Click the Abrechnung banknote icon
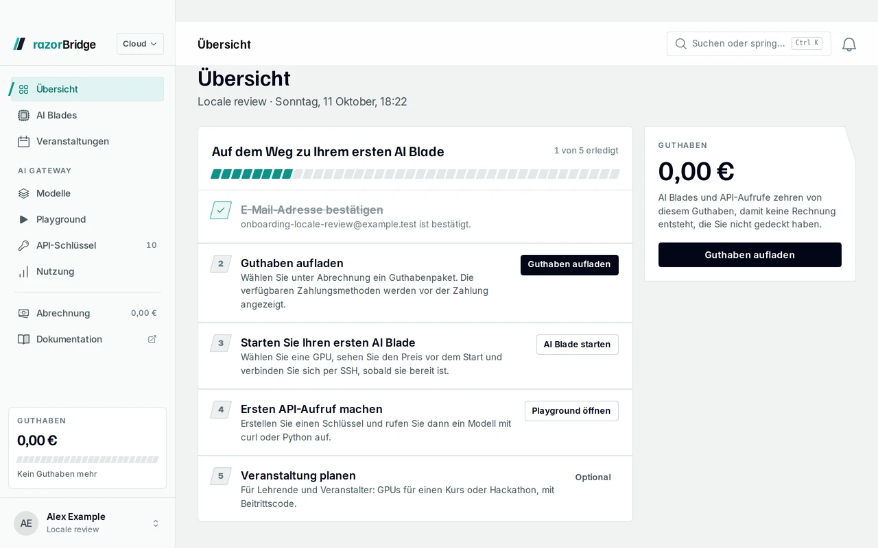This screenshot has width=878, height=548. 23,313
